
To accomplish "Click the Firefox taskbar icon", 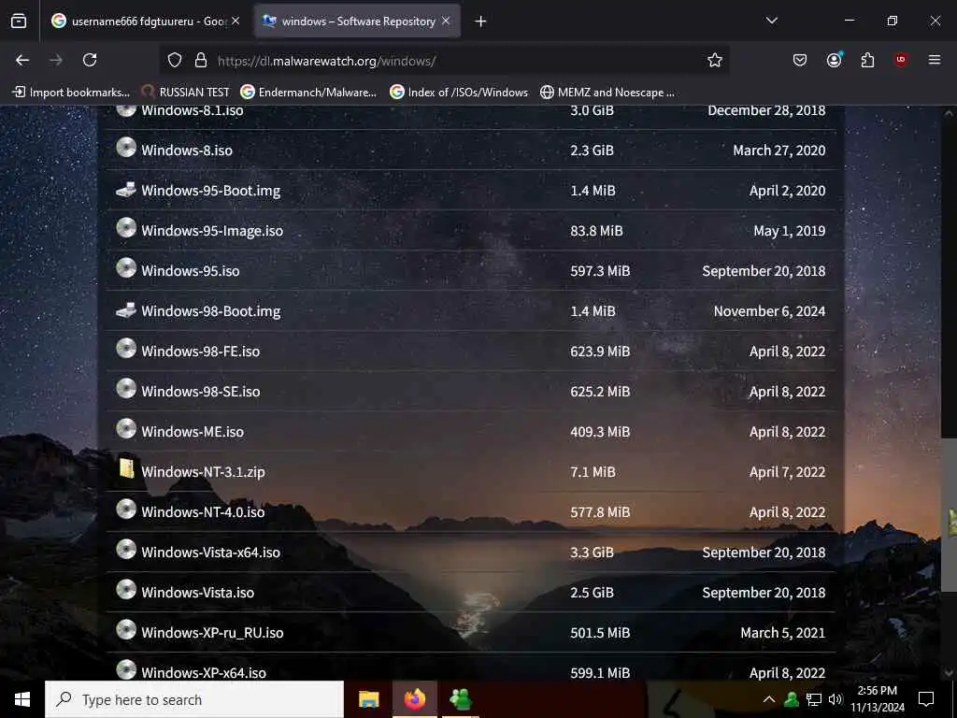I will (414, 699).
